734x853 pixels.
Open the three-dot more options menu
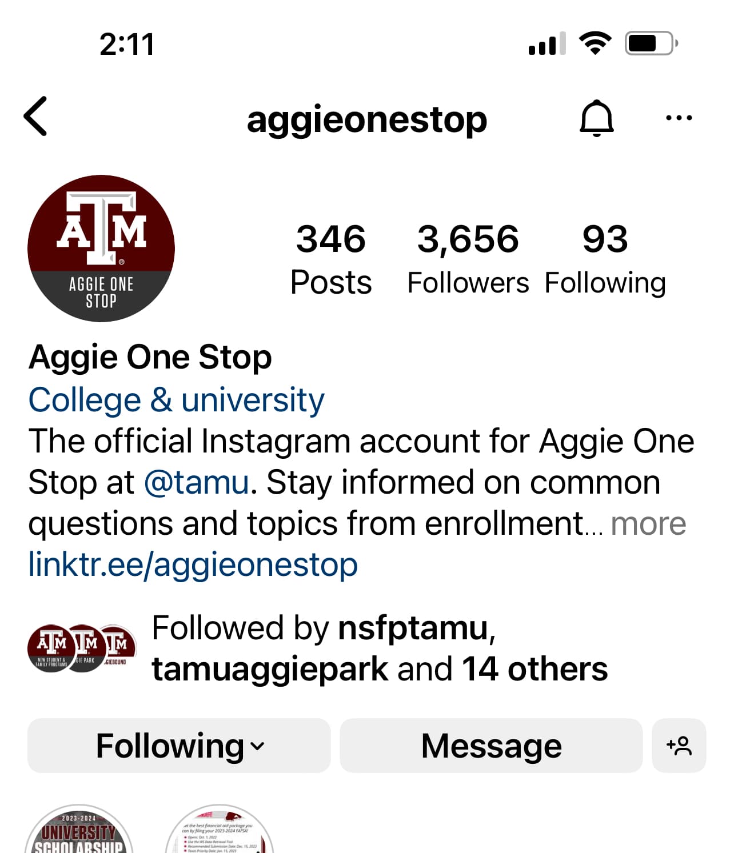(679, 118)
